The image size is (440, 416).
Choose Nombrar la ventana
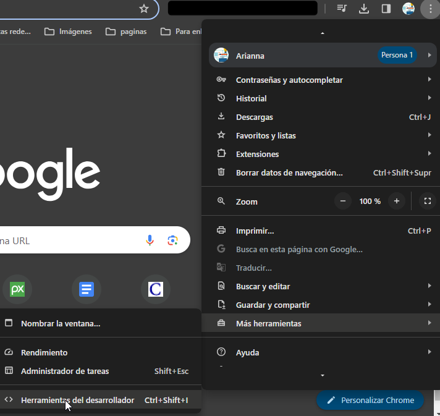[99, 323]
